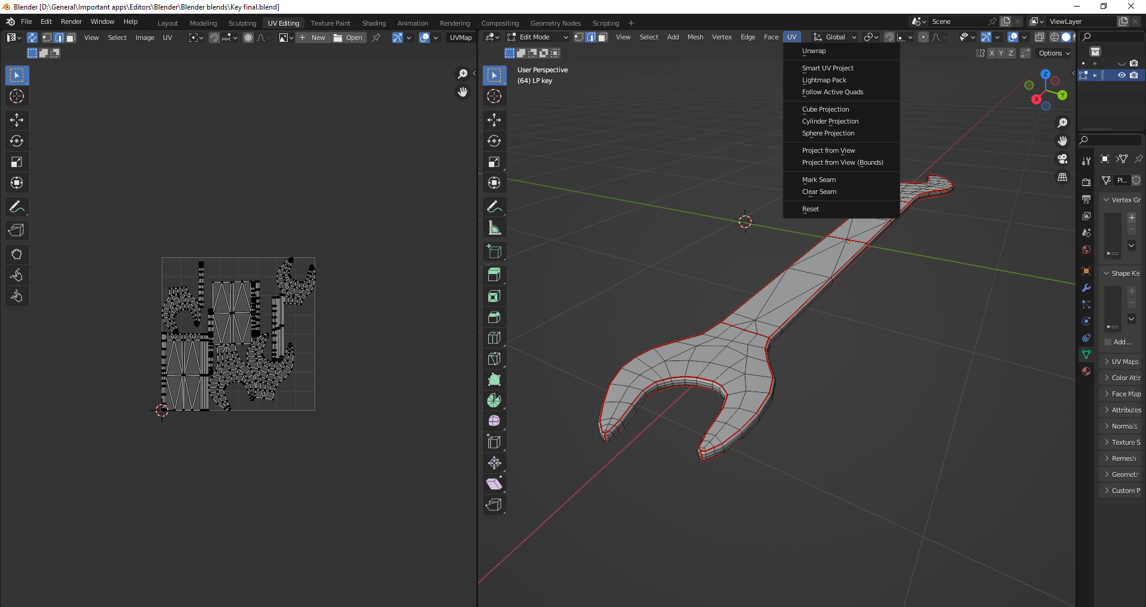Open the Modifiers properties tab
Viewport: 1146px width, 607px height.
coord(1086,288)
